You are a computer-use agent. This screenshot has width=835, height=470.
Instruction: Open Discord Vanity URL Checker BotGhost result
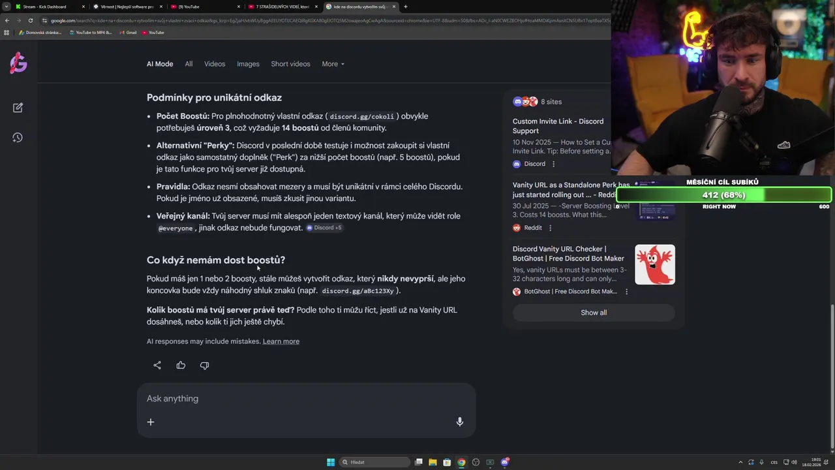pyautogui.click(x=568, y=254)
